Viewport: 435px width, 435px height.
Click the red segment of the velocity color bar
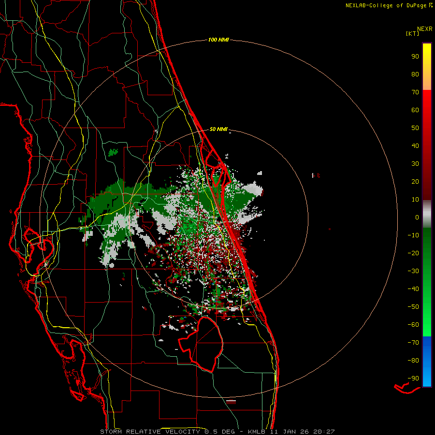pyautogui.click(x=427, y=145)
